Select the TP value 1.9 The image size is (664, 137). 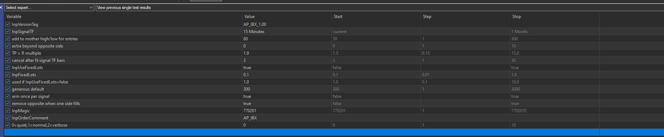coord(287,53)
